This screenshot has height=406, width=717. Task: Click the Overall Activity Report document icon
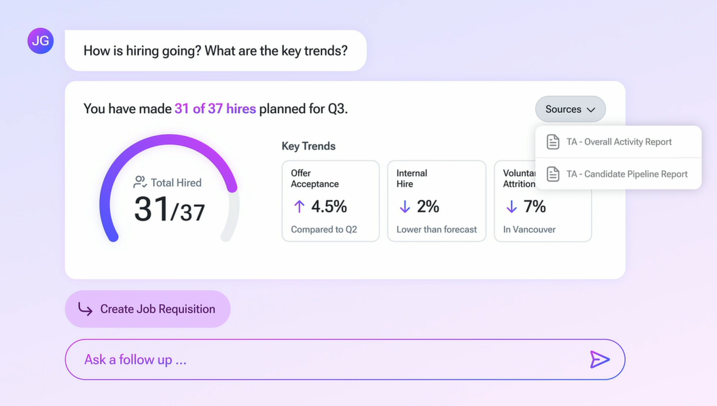pyautogui.click(x=553, y=142)
